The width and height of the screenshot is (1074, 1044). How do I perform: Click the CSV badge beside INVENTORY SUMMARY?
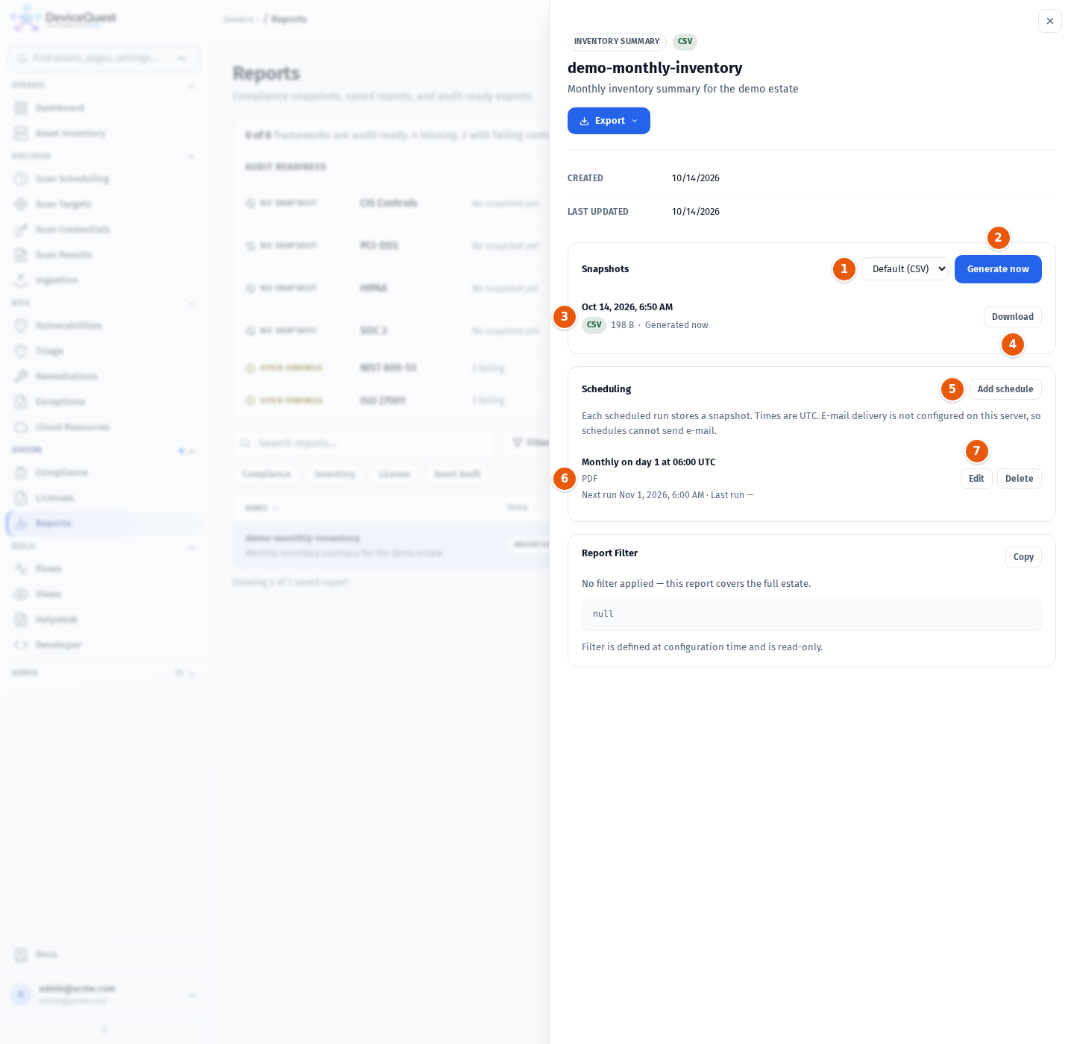point(685,42)
